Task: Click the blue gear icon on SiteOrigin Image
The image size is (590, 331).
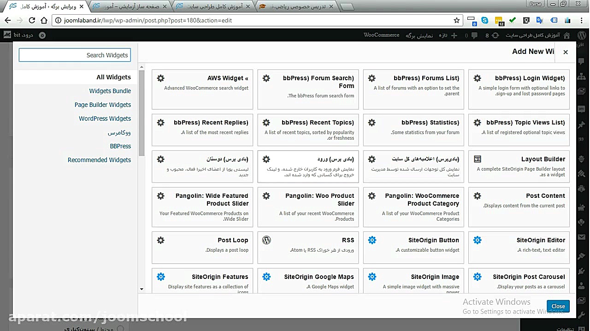Action: point(372,277)
